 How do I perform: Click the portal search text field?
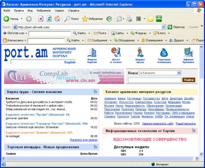point(154,80)
